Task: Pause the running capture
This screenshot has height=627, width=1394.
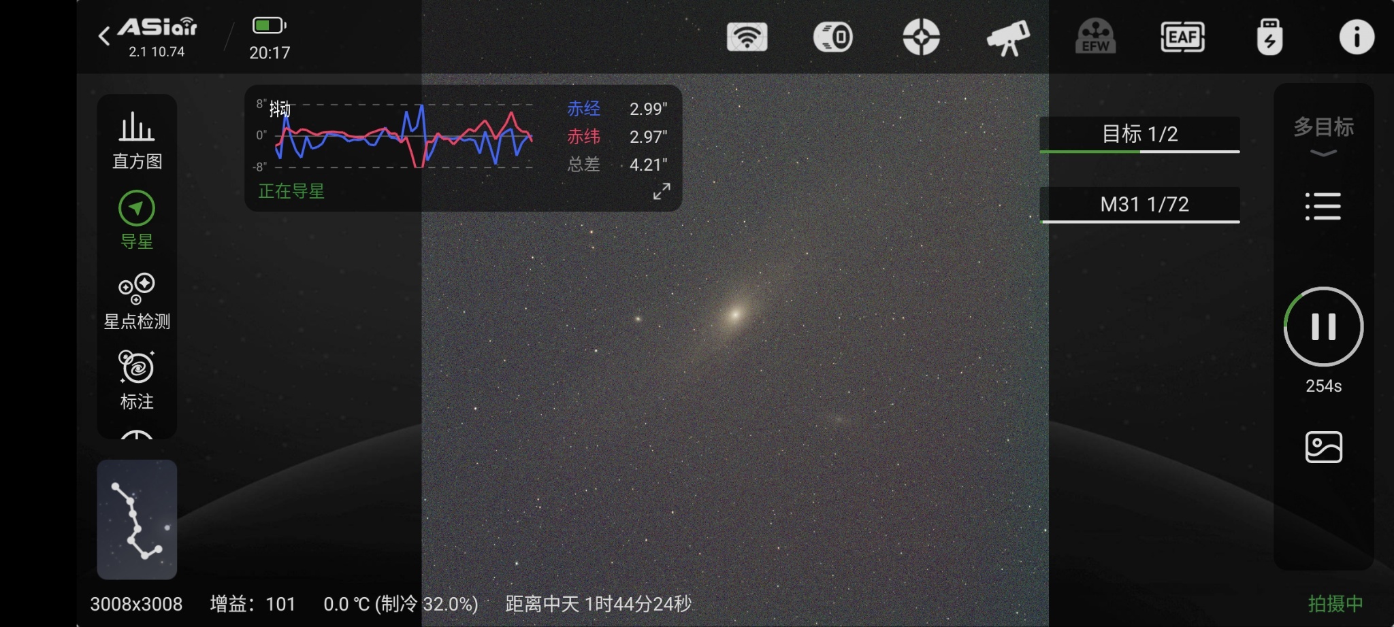Action: point(1323,326)
